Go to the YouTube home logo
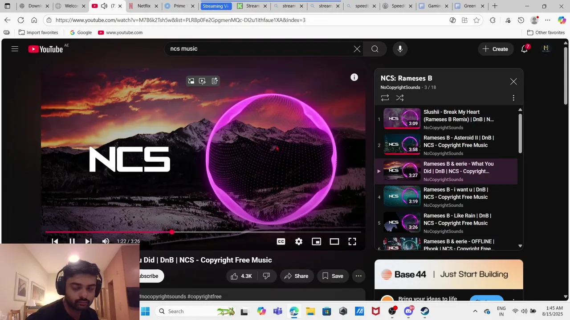The width and height of the screenshot is (570, 320). [x=45, y=49]
